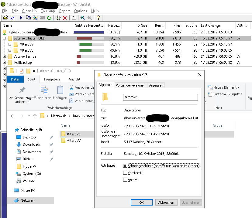252x218 pixels.
Task: Toggle the Schreibgeschützt checkbox
Action: [x=125, y=166]
